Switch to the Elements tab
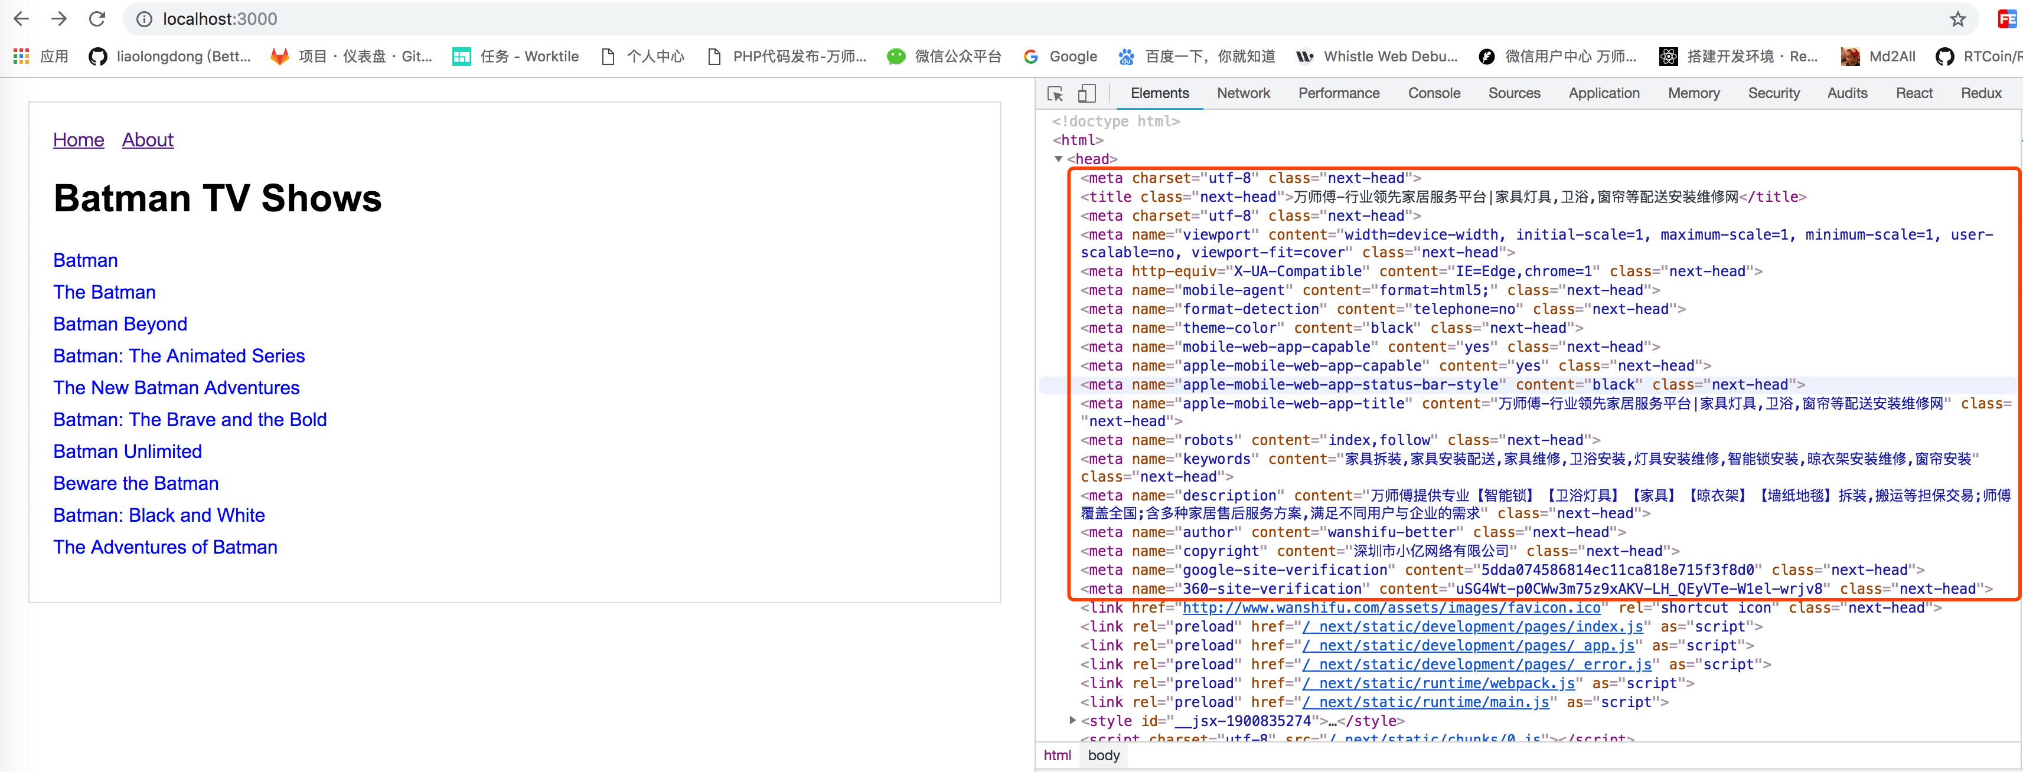 [1160, 93]
